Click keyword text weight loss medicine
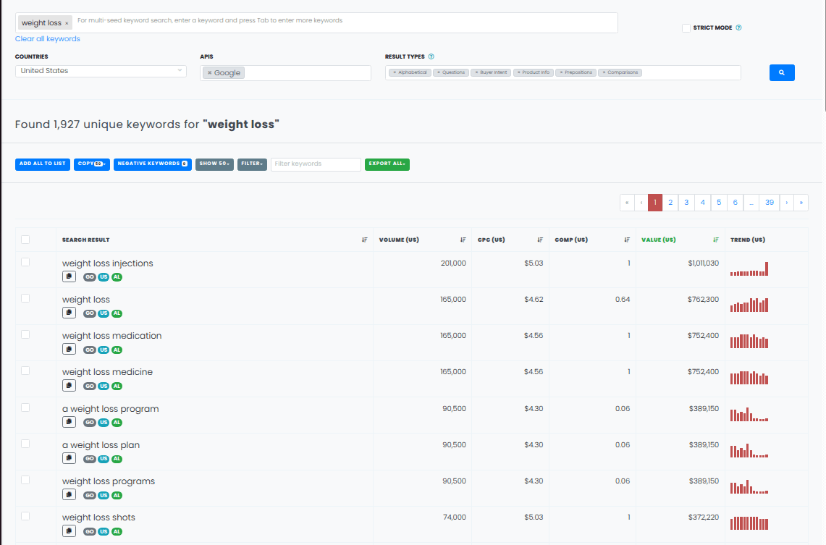The height and width of the screenshot is (545, 826). click(x=107, y=372)
